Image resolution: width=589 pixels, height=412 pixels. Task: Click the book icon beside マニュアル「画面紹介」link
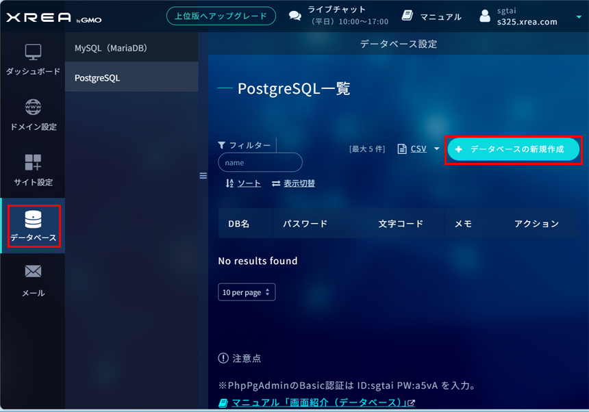(223, 403)
